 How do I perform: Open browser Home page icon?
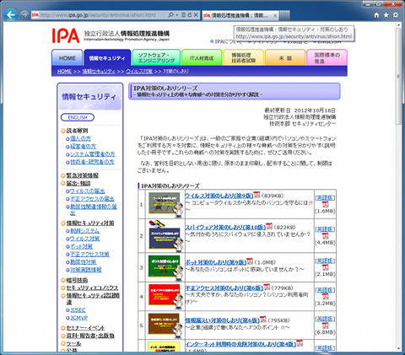coord(376,15)
